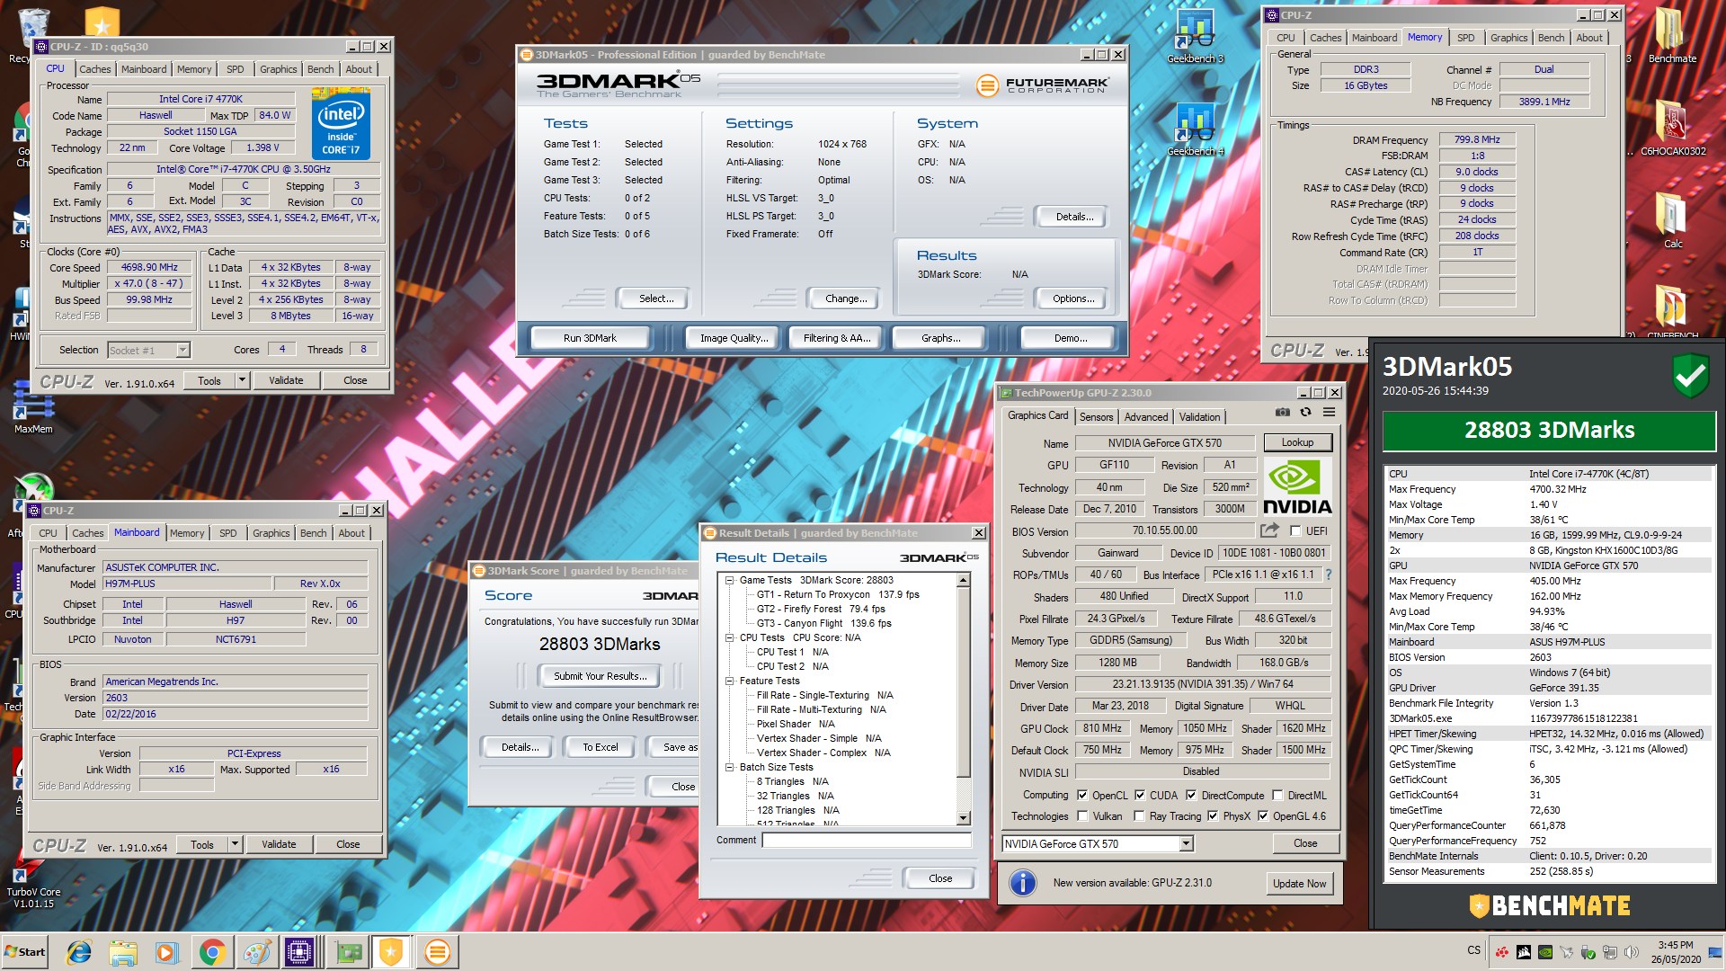Toggle the CUDA checkbox
Image resolution: width=1726 pixels, height=971 pixels.
point(1140,796)
